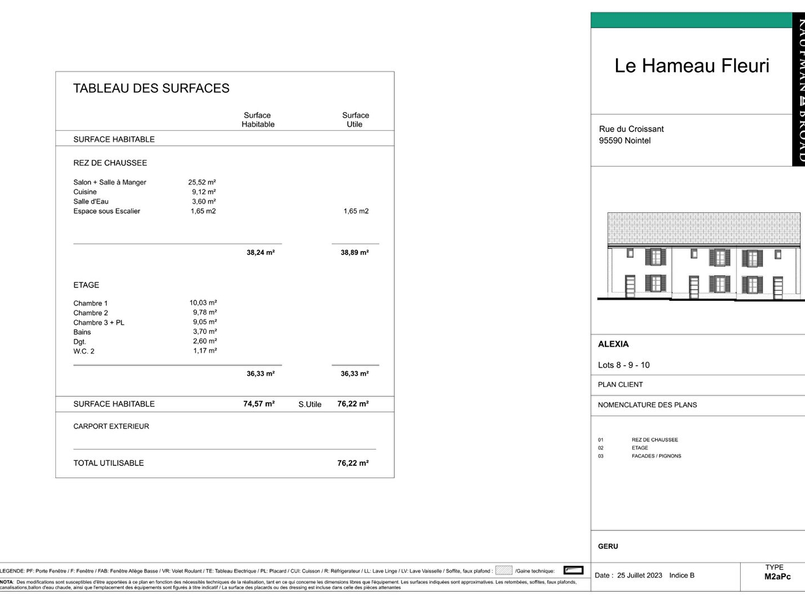Image resolution: width=805 pixels, height=604 pixels.
Task: Select the total habitable "74,57 m²"
Action: coord(259,404)
